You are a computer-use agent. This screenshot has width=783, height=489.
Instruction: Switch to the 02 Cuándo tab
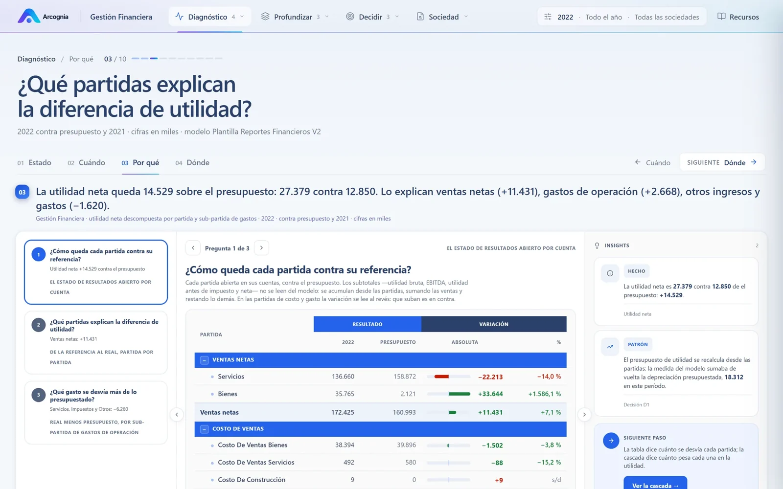[86, 163]
